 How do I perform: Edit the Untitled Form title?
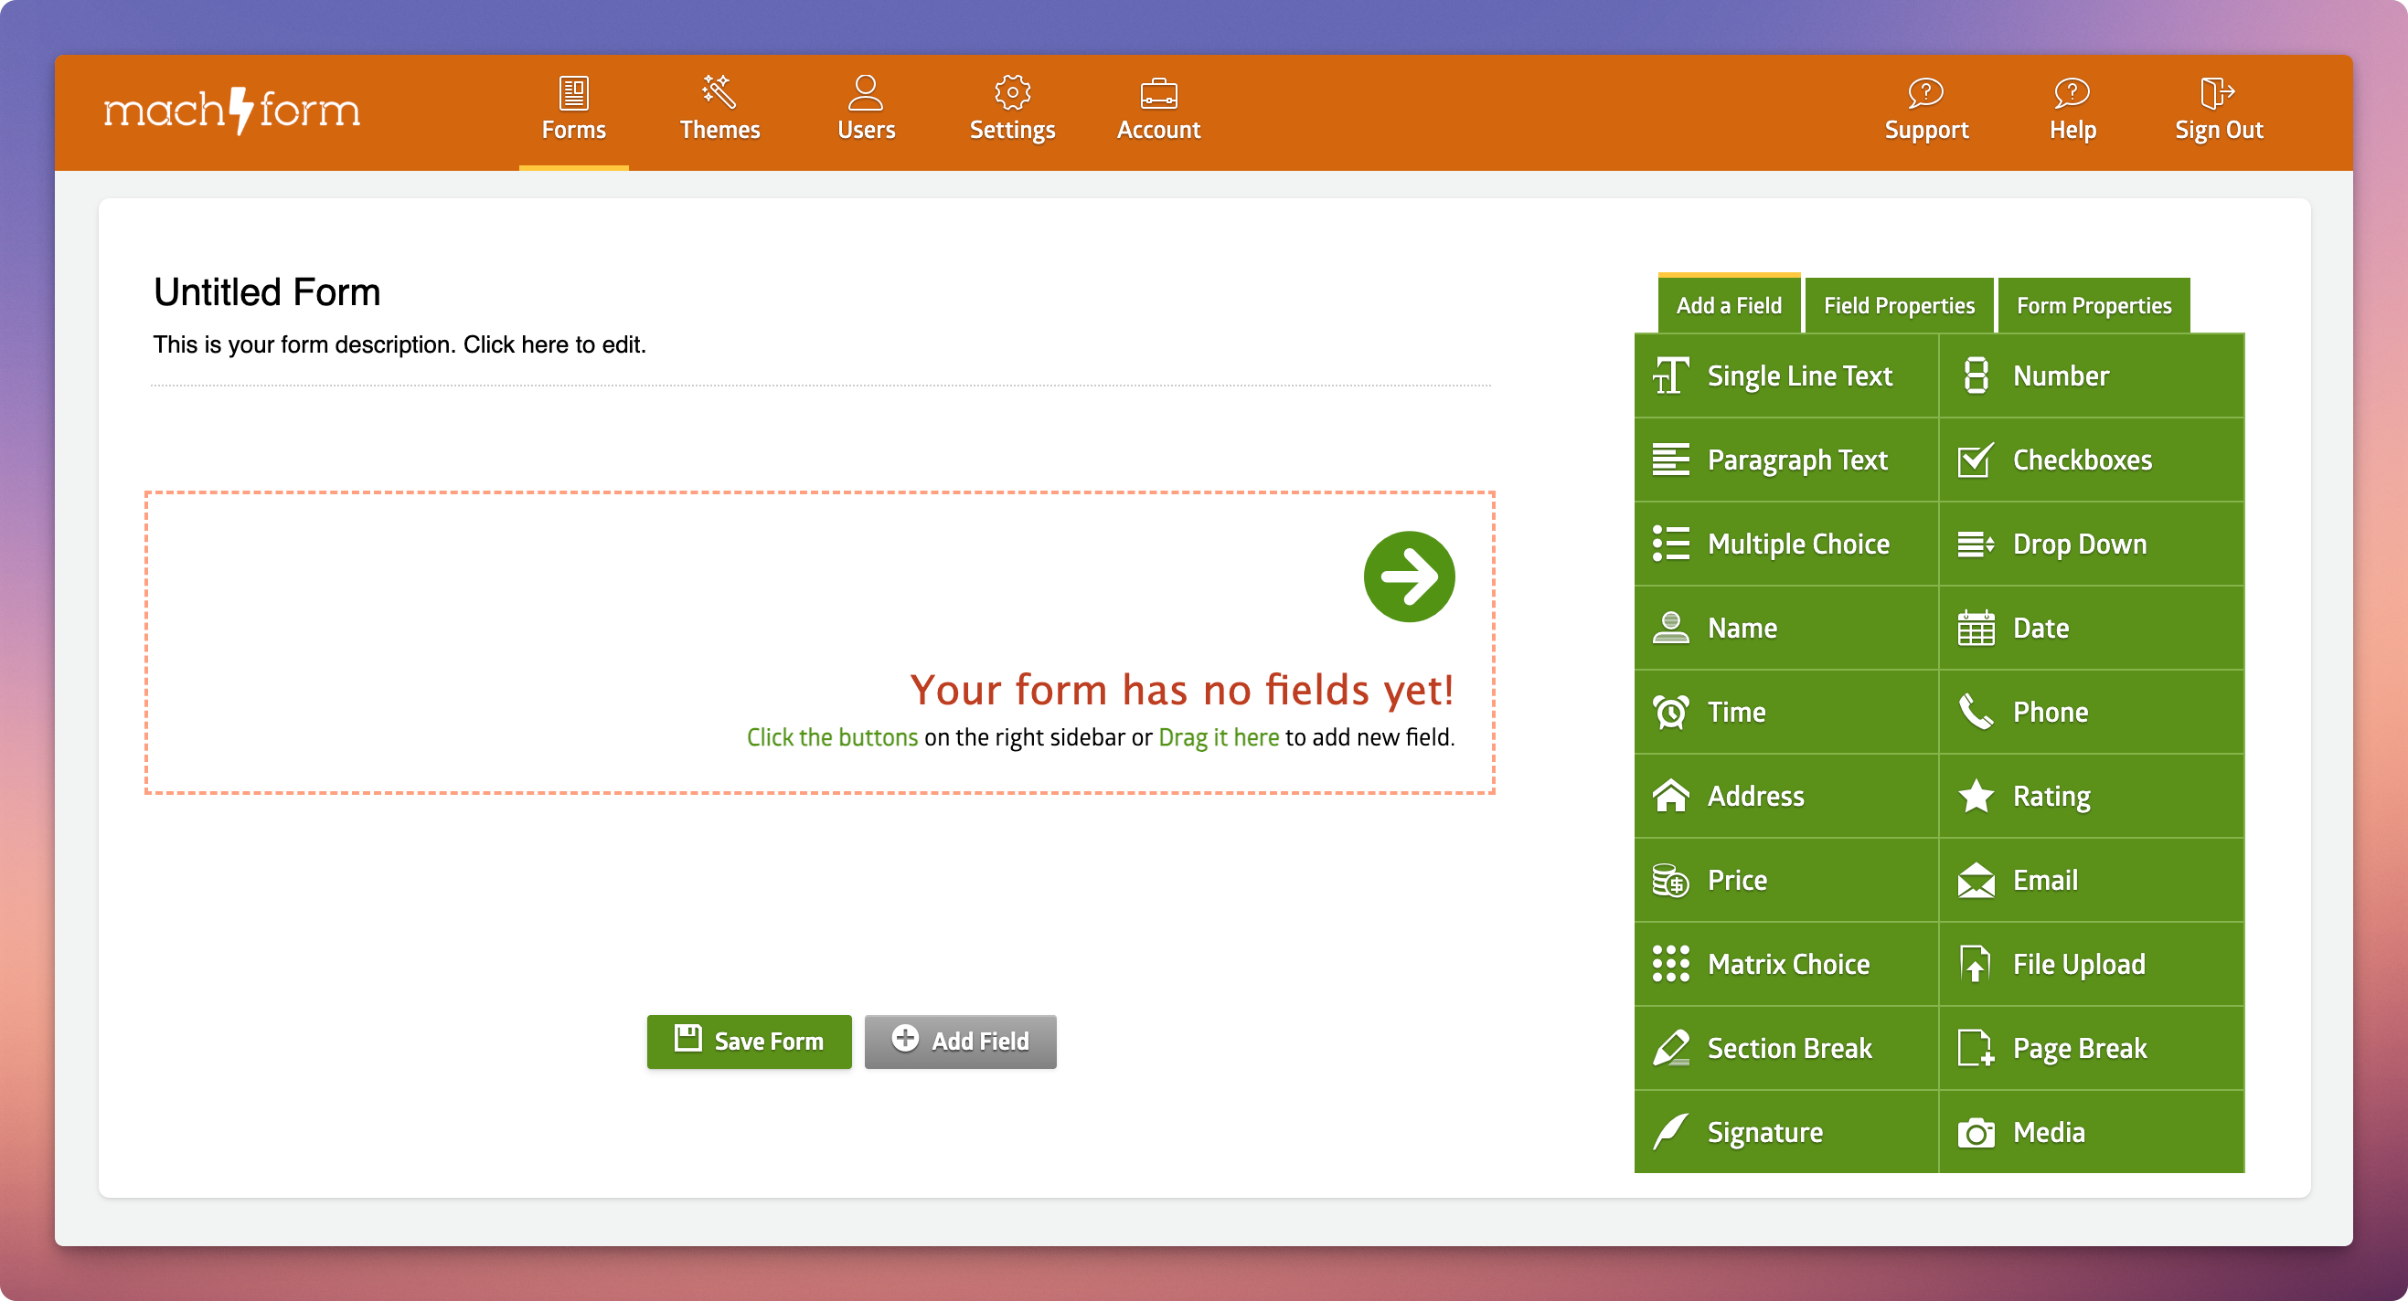tap(267, 292)
